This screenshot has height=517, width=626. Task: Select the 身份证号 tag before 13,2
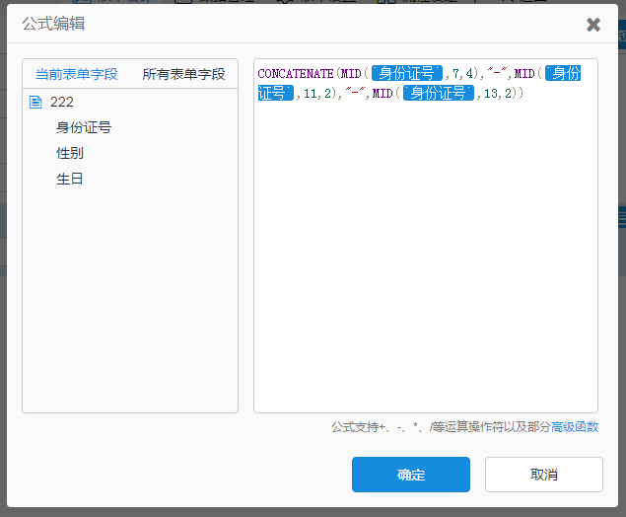pos(439,94)
